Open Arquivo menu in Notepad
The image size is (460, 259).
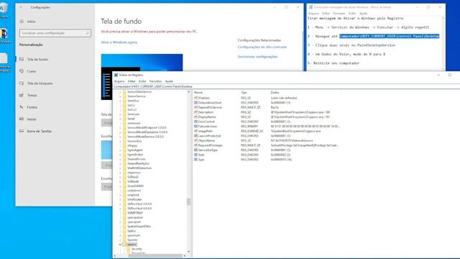click(313, 14)
